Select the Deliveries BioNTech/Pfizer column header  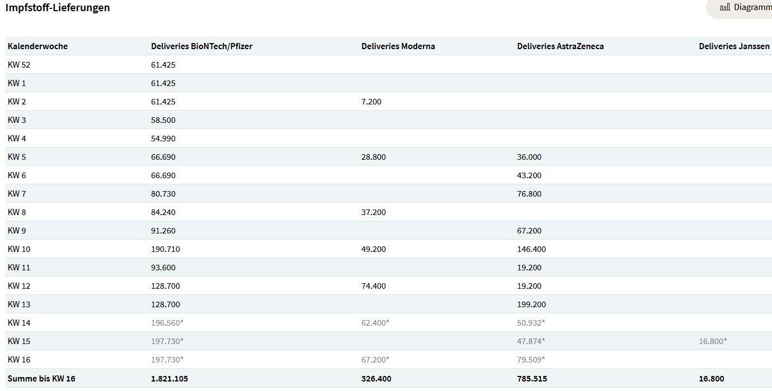[201, 46]
